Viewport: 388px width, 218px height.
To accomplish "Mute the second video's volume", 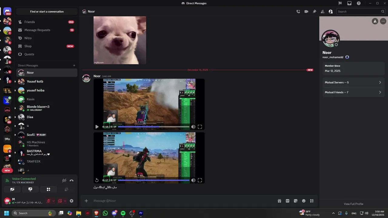I will coord(193,180).
